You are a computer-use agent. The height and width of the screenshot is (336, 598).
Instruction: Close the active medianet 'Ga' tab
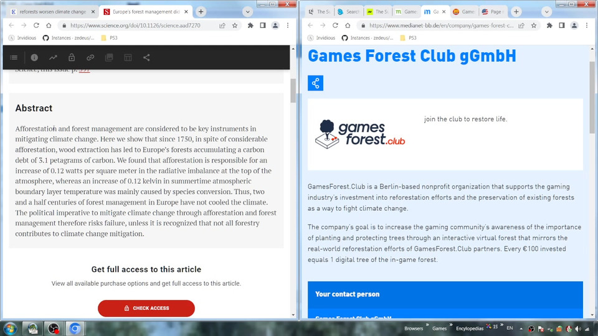click(x=444, y=12)
